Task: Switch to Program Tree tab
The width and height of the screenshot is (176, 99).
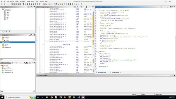Action: point(5,32)
